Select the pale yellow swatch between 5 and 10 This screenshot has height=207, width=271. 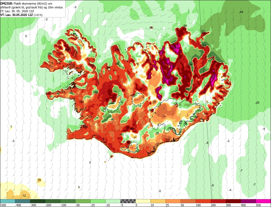pos(143,201)
